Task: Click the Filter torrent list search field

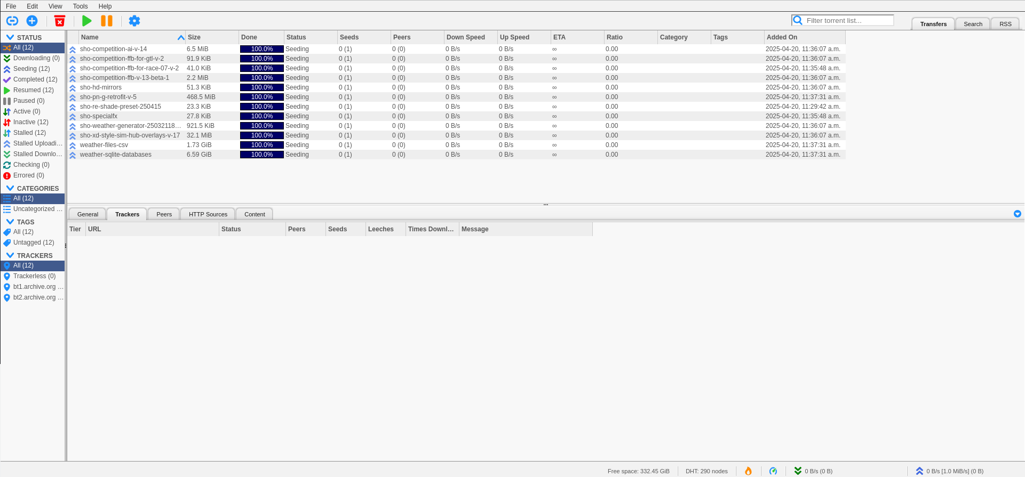Action: tap(848, 20)
